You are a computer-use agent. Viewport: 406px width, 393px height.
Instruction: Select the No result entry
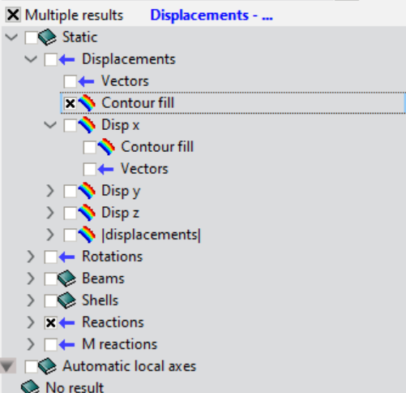(75, 387)
